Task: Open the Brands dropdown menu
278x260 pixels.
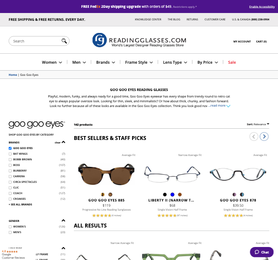Action: 106,62
